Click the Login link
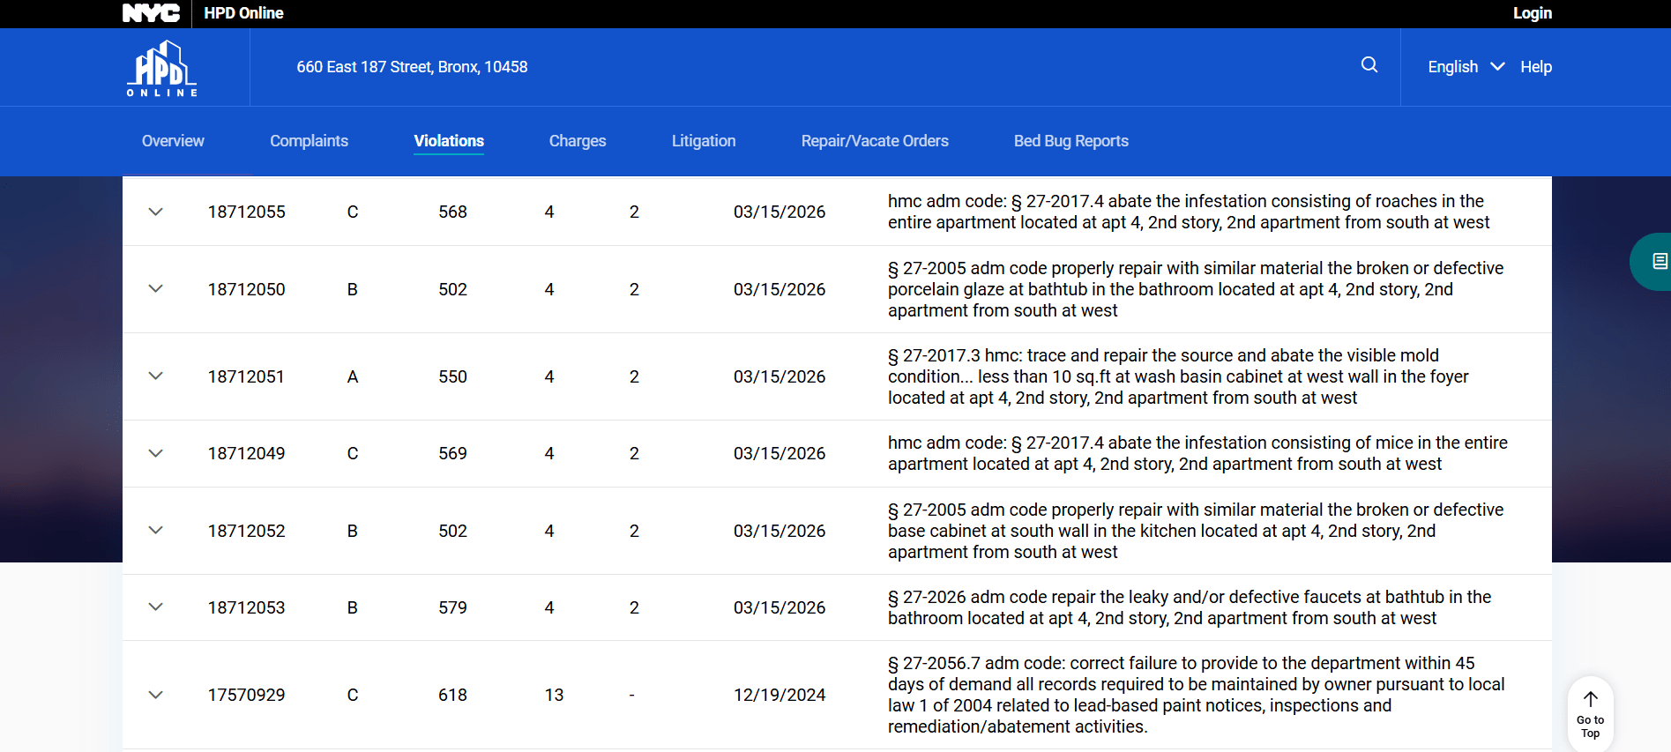The image size is (1671, 752). point(1532,13)
